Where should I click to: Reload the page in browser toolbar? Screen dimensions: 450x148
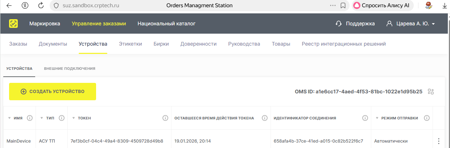[41, 5]
